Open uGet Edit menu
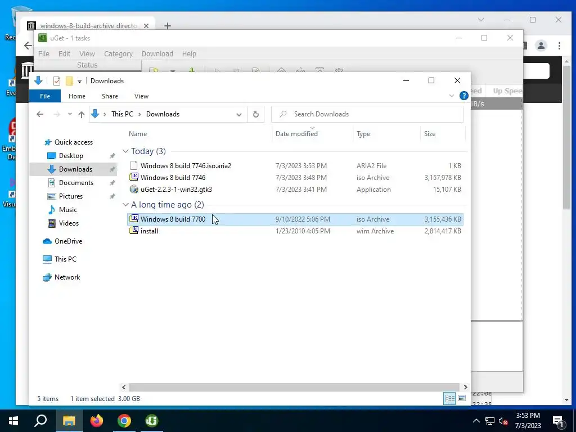Viewport: 576px width, 432px height. click(64, 53)
